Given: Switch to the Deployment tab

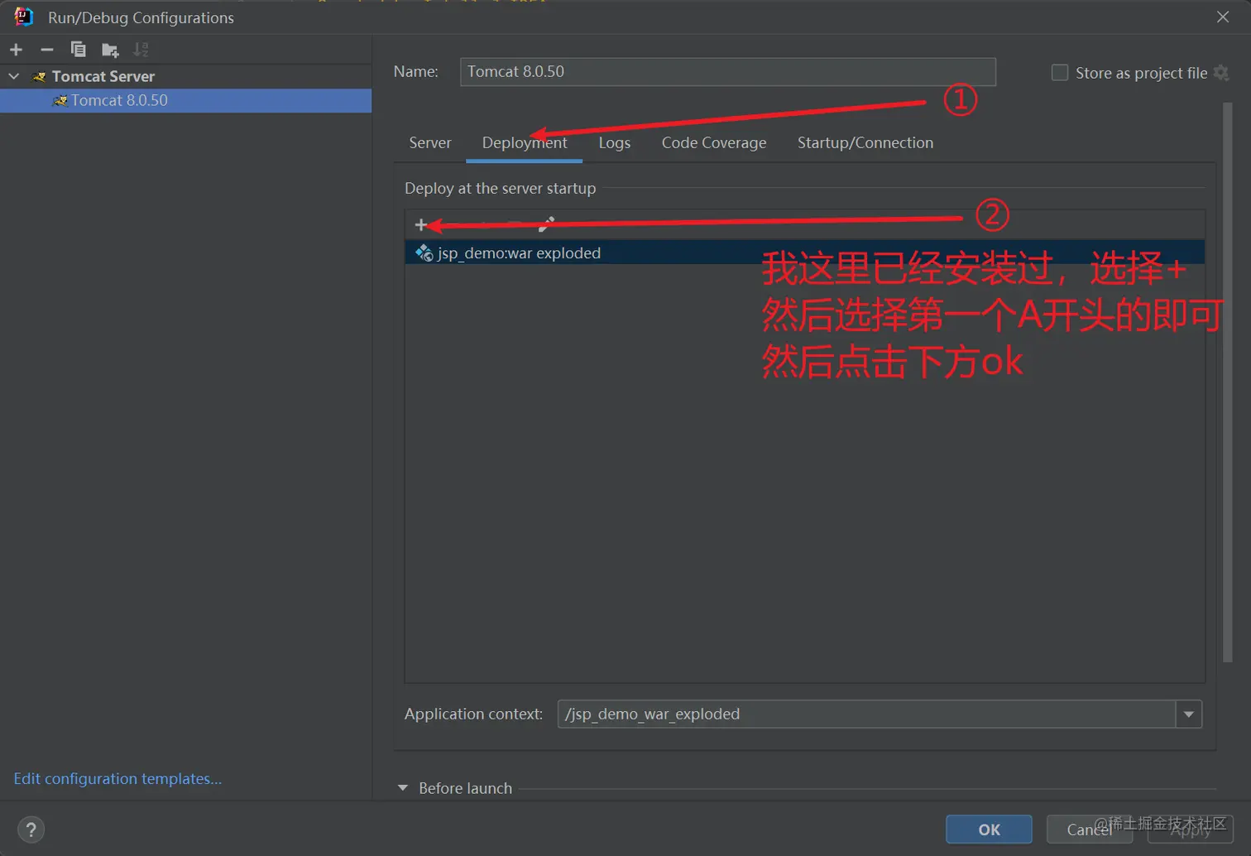Looking at the screenshot, I should (525, 142).
